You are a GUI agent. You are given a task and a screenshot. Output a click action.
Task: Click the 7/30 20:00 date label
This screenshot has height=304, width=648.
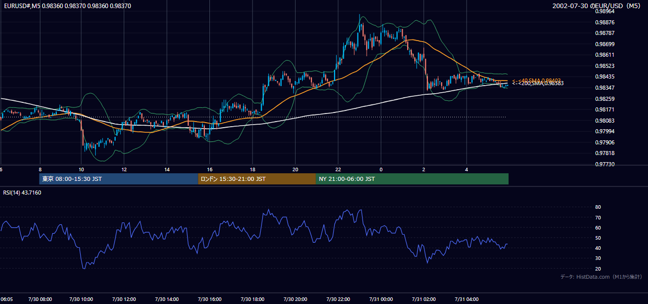295,299
